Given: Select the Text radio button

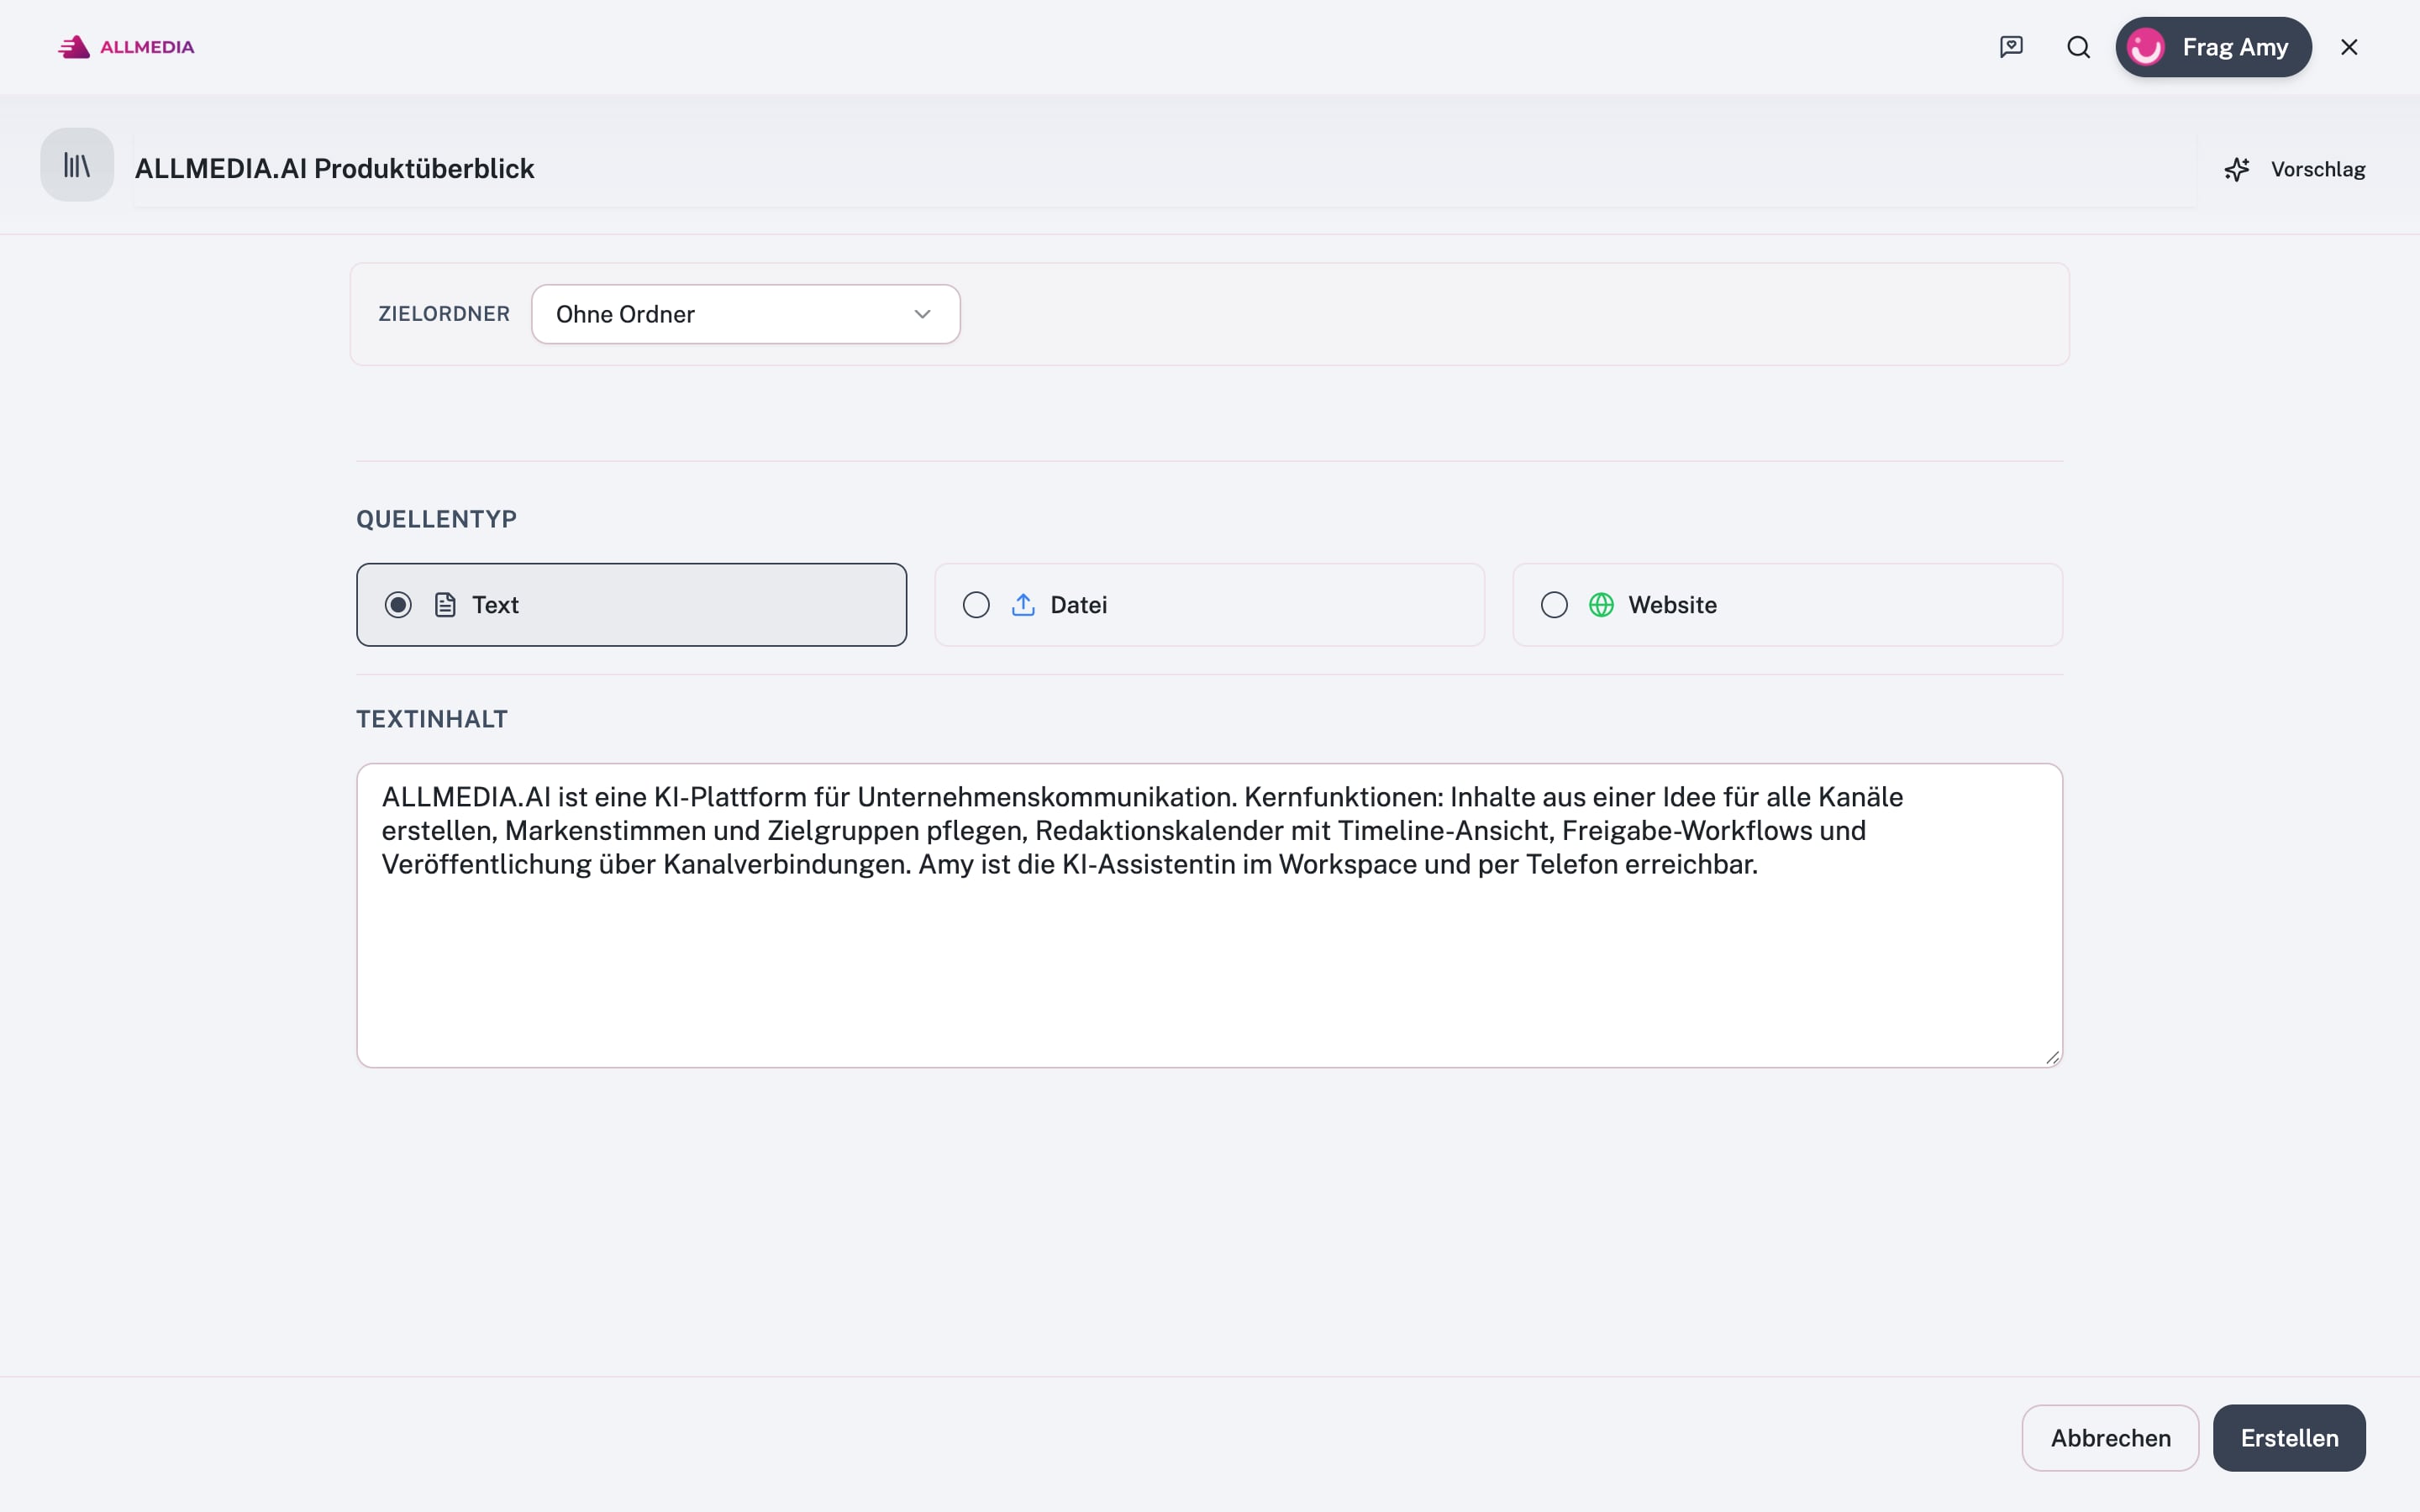Looking at the screenshot, I should pyautogui.click(x=398, y=605).
